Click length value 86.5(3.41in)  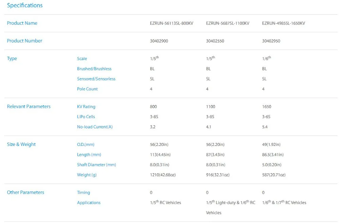(273, 155)
